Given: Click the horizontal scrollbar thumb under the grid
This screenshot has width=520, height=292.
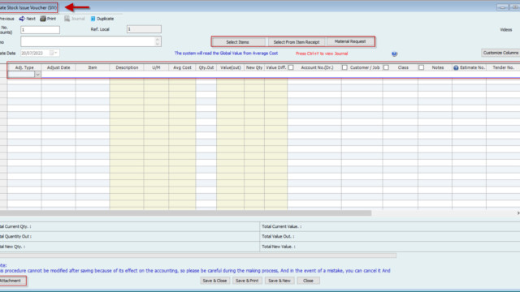Looking at the screenshot, I should click(186, 213).
